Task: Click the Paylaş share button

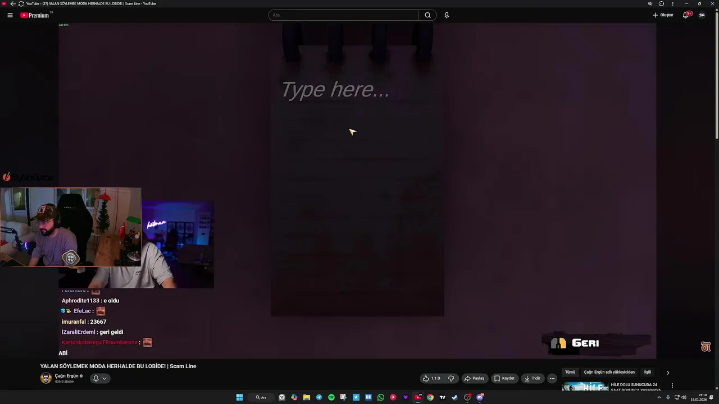Action: [x=474, y=378]
